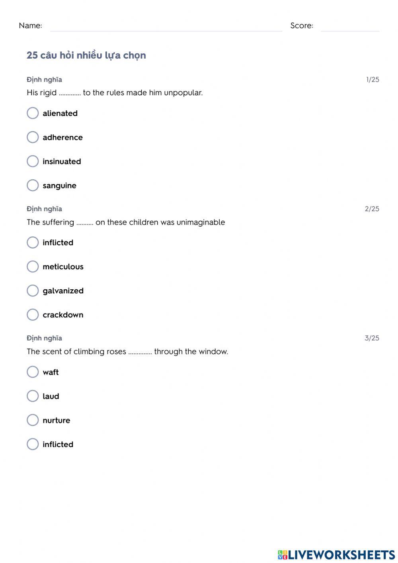This screenshot has width=398, height=563.
Task: Click the '25 câu hỏi nhiều lựa chọn' heading
Action: pyautogui.click(x=86, y=55)
